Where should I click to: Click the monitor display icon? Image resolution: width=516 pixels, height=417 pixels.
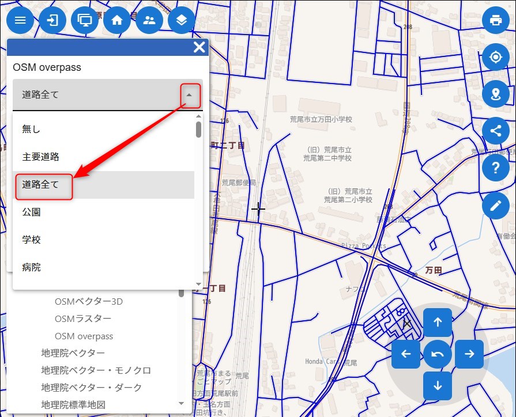coord(85,20)
